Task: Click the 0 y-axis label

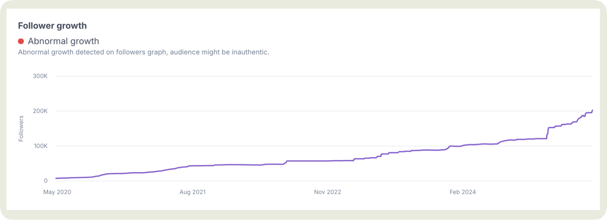Action: click(x=46, y=181)
